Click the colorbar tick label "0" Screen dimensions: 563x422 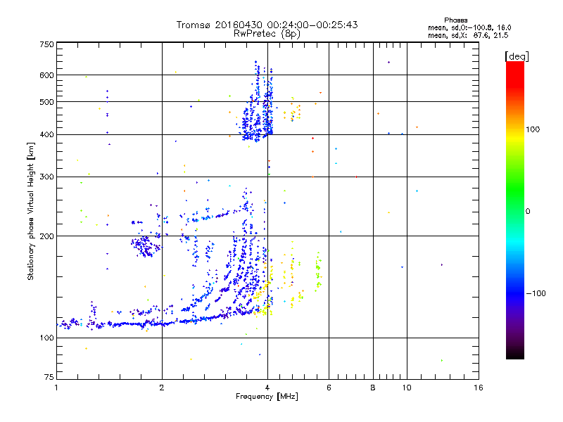point(528,212)
